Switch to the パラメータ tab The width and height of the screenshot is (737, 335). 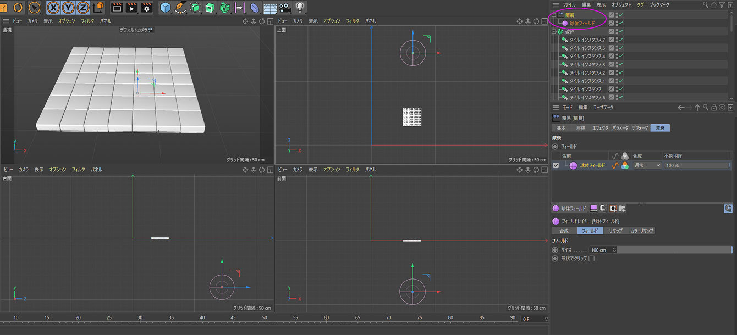[x=620, y=128]
